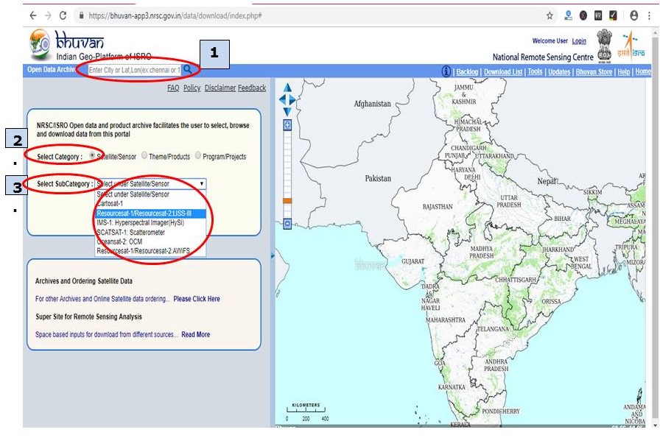The image size is (660, 438).
Task: Choose Resourcesat-1/Resourcesat-2:AWiFS option
Action: click(x=150, y=251)
